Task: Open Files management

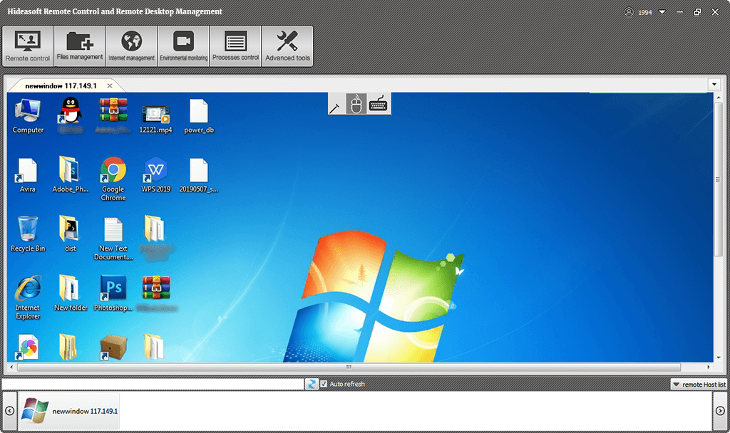Action: pos(80,46)
